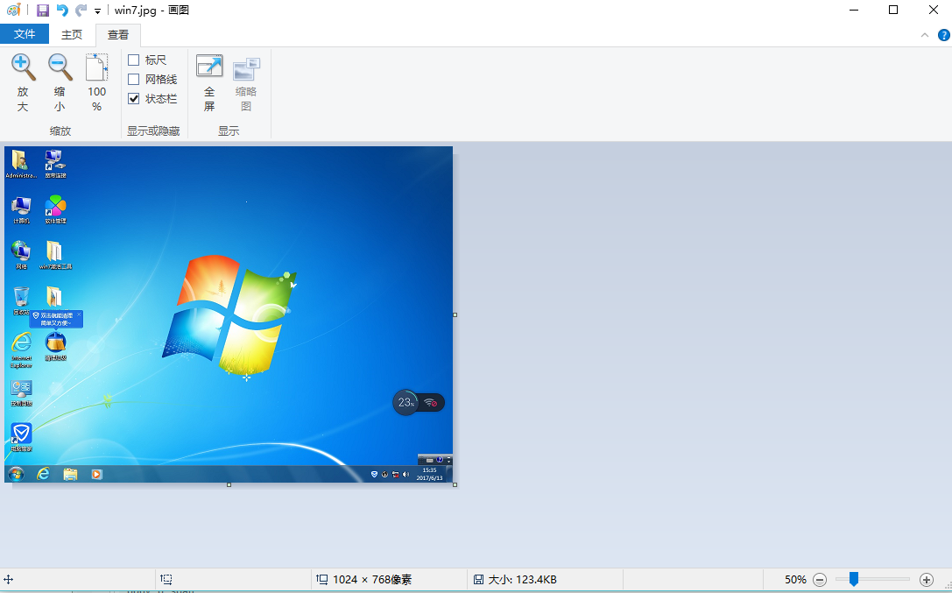Enable the 网格线 gridlines checkbox
The height and width of the screenshot is (593, 952).
[134, 80]
